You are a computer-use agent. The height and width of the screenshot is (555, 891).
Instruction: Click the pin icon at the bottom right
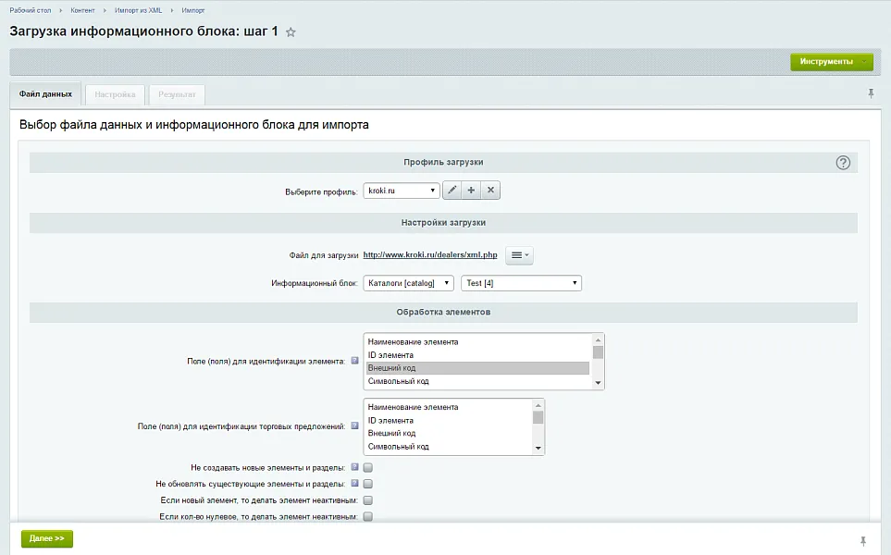click(862, 539)
